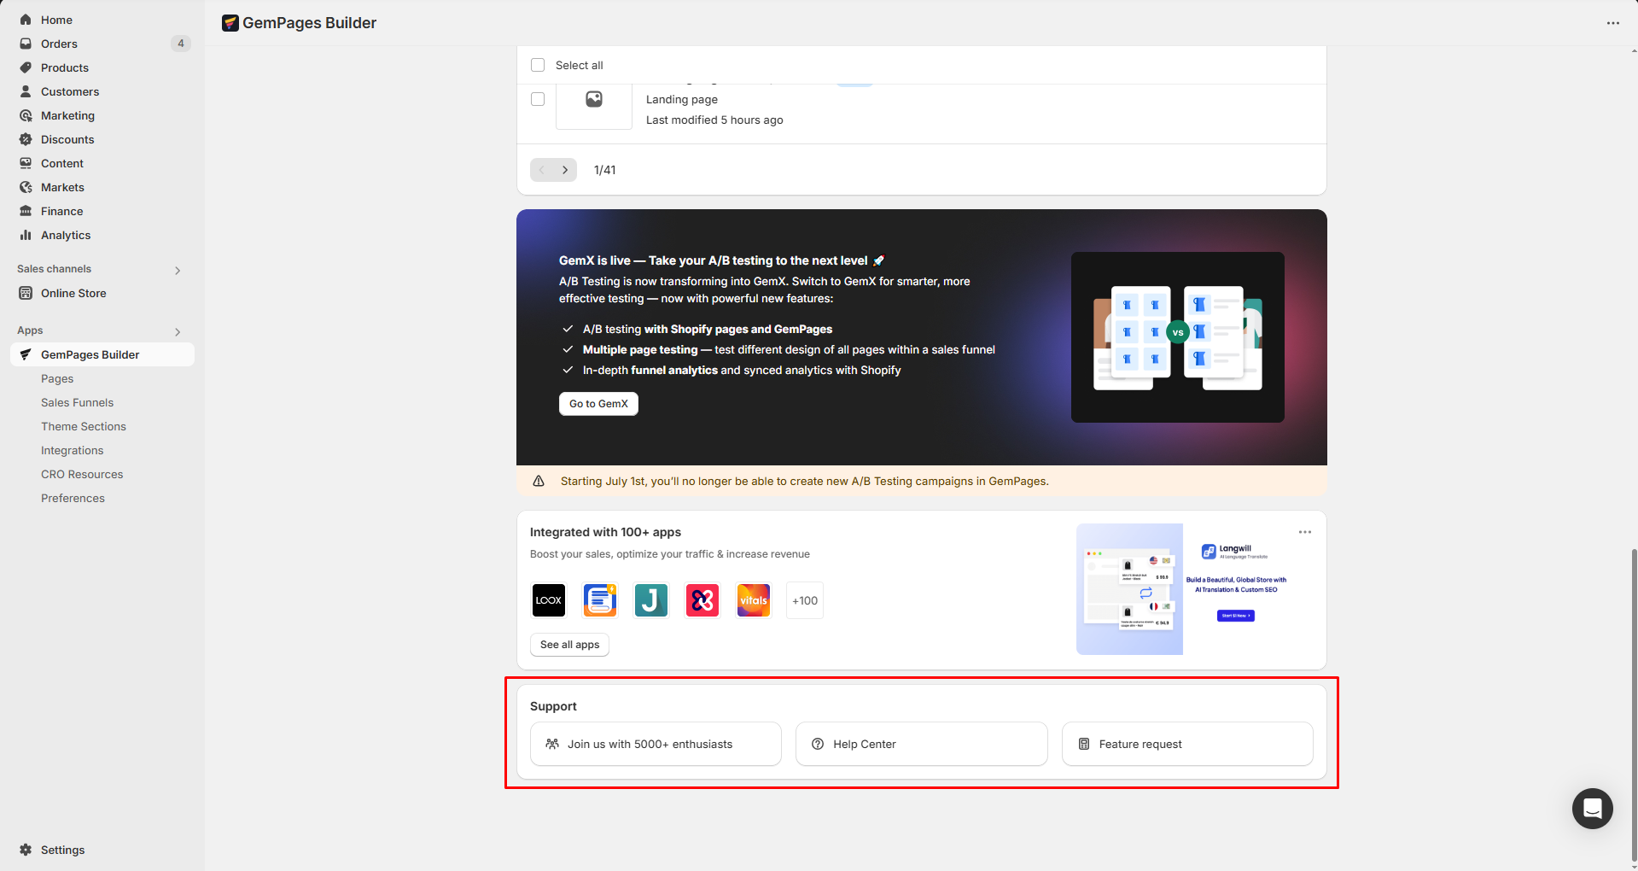Tick the landing page row checkbox
The image size is (1638, 871).
tap(538, 99)
